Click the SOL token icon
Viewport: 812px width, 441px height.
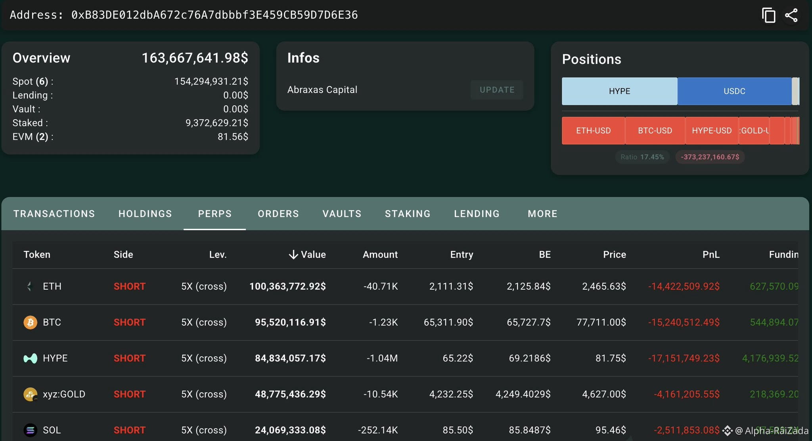pos(30,430)
